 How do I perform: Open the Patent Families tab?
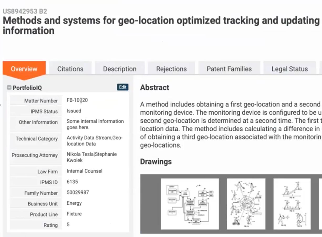[x=229, y=69]
